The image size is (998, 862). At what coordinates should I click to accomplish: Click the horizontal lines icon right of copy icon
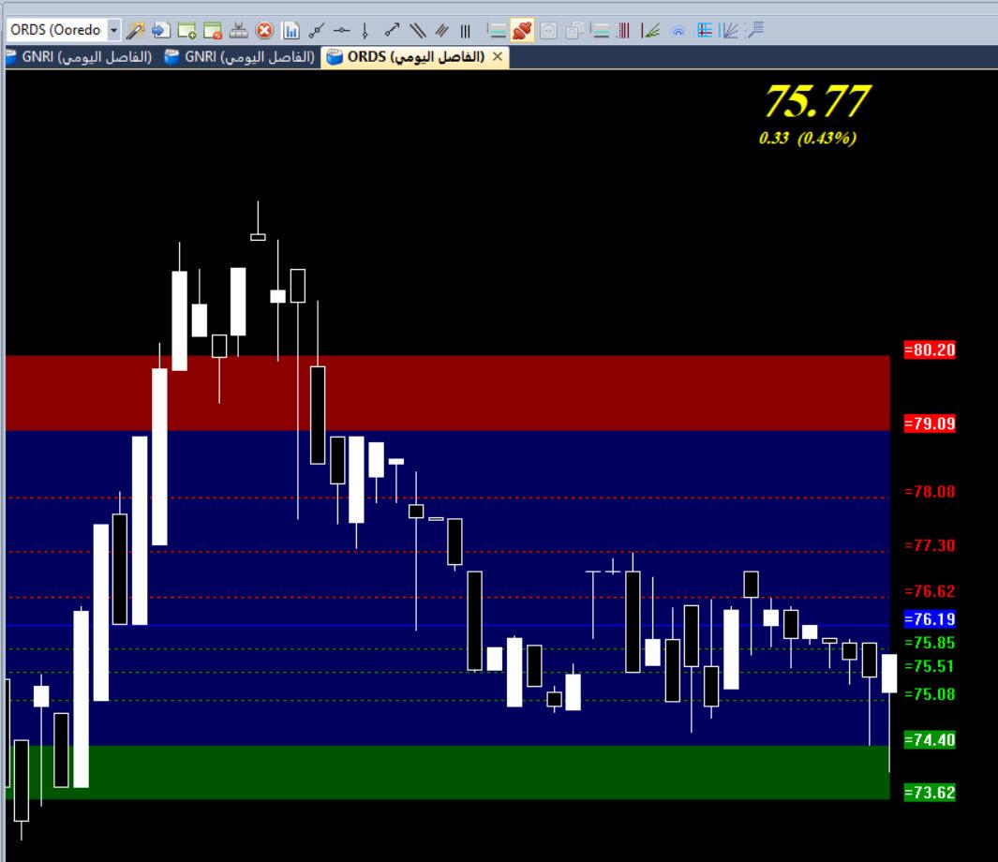(600, 30)
